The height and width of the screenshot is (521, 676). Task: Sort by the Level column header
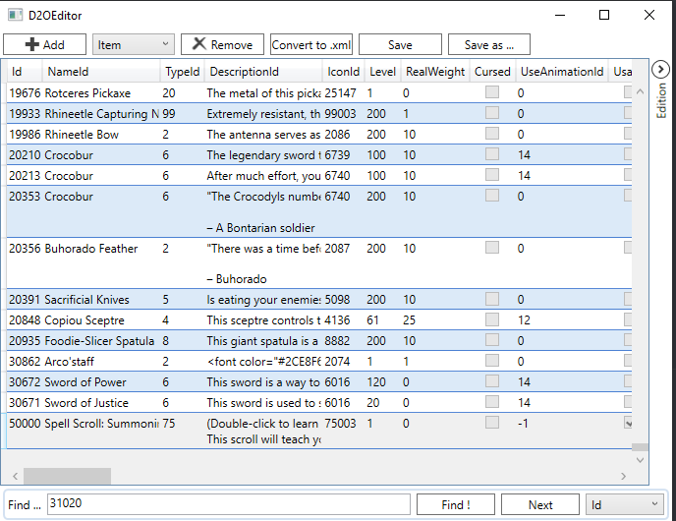pyautogui.click(x=382, y=72)
